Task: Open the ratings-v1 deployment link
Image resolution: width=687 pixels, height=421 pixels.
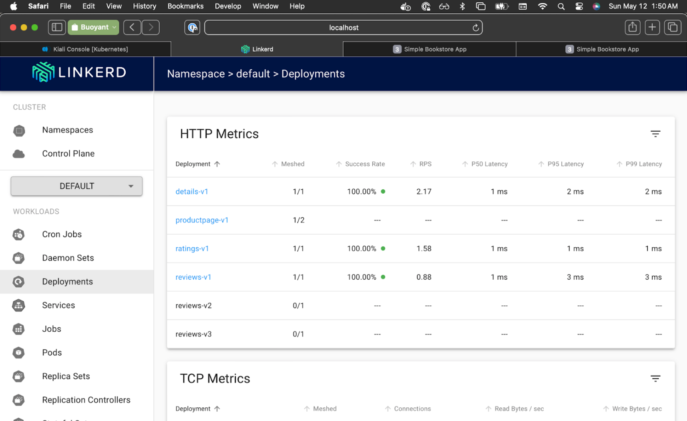Action: pyautogui.click(x=192, y=249)
